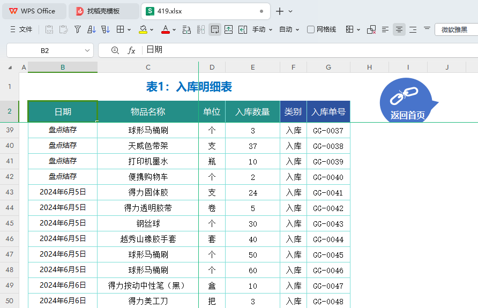The height and width of the screenshot is (308, 478).
Task: Click the B2 name box
Action: [x=44, y=50]
